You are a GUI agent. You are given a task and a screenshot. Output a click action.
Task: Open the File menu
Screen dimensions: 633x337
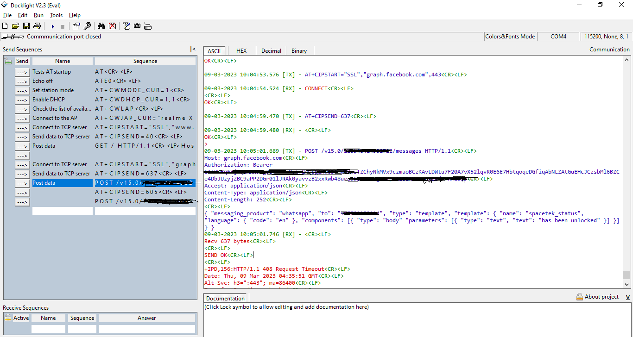point(7,15)
